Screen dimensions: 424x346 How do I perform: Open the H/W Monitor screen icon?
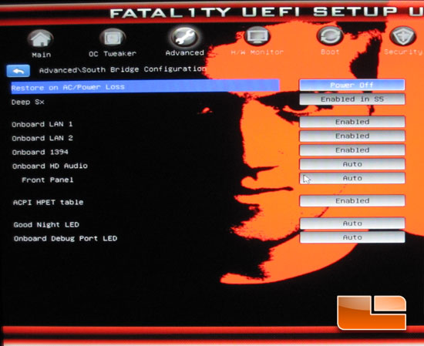click(257, 35)
